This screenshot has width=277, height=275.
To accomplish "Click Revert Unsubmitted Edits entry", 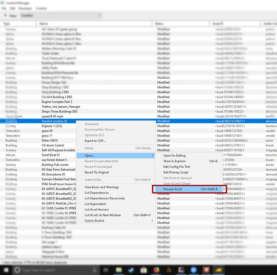I will click(x=115, y=161).
